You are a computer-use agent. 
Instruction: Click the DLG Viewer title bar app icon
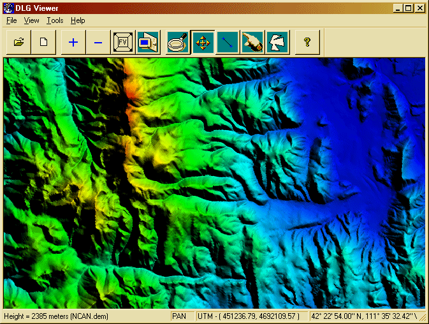point(9,8)
